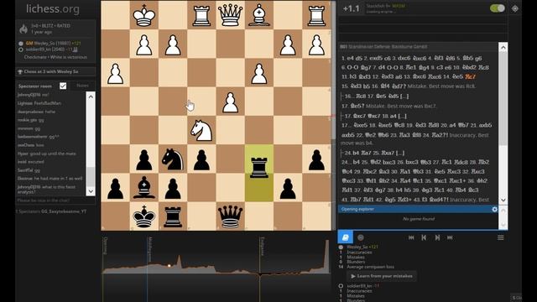The image size is (537, 302).
Task: Click the opening explorer scroll up arrow
Action: [503, 211]
